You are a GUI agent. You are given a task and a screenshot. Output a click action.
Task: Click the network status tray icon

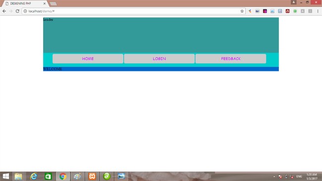point(292,177)
